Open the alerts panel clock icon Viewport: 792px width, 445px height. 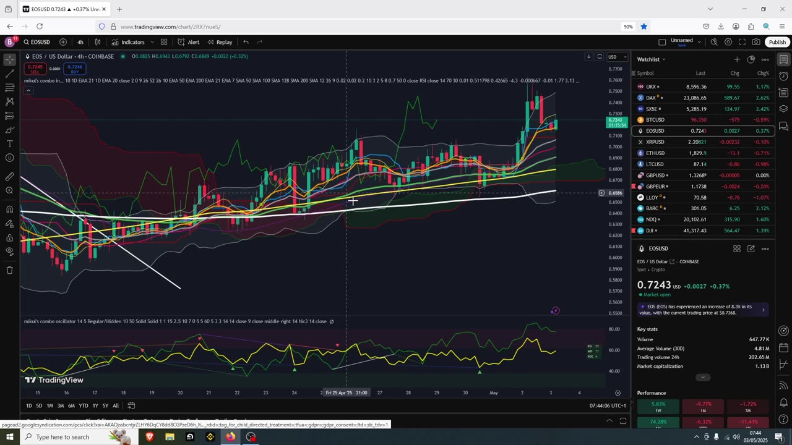(783, 76)
